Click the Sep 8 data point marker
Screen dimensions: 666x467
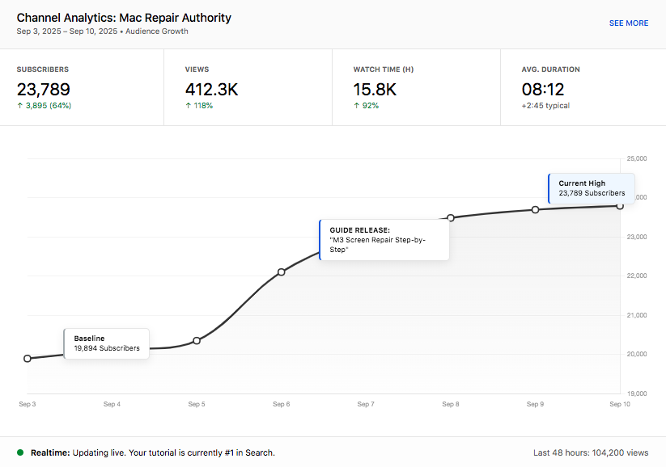451,218
